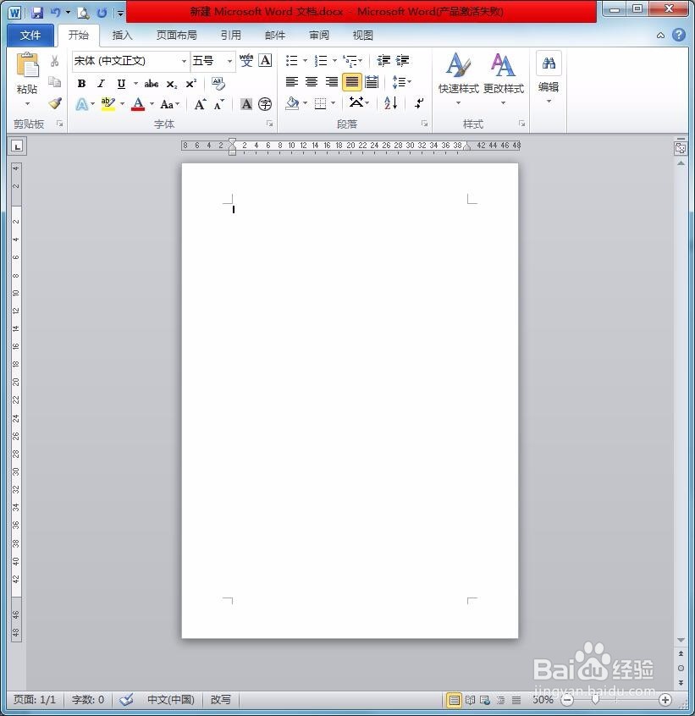Launch the 字体 font dialog box
695x716 pixels.
269,124
